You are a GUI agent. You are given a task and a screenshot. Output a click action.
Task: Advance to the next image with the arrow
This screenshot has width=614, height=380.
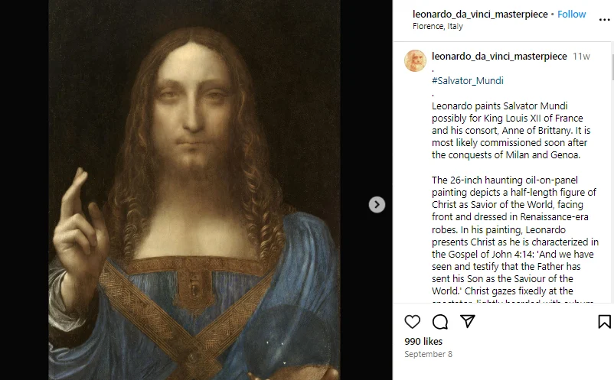(377, 204)
